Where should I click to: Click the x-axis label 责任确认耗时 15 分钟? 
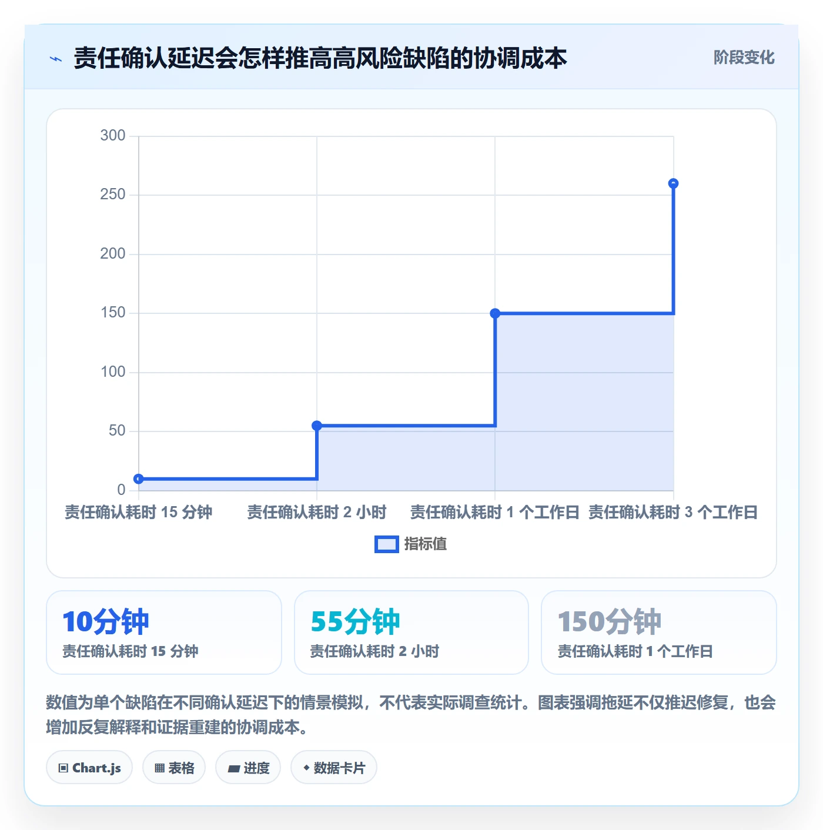pos(139,513)
